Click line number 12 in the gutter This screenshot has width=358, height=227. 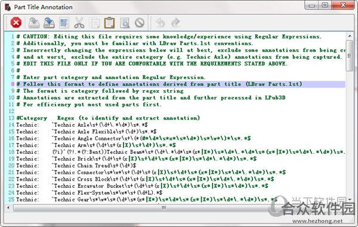click(11, 112)
